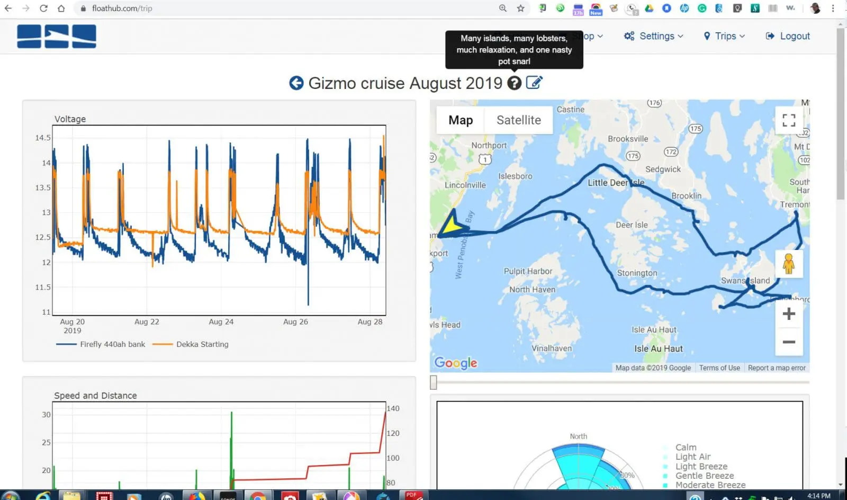Open Chrome from the taskbar
This screenshot has height=500, width=847.
pos(258,496)
